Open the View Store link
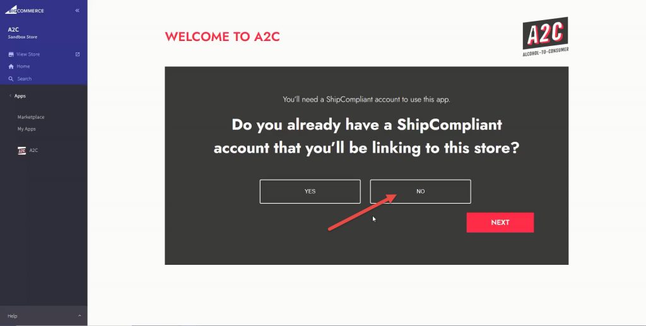The height and width of the screenshot is (326, 646). click(x=28, y=54)
